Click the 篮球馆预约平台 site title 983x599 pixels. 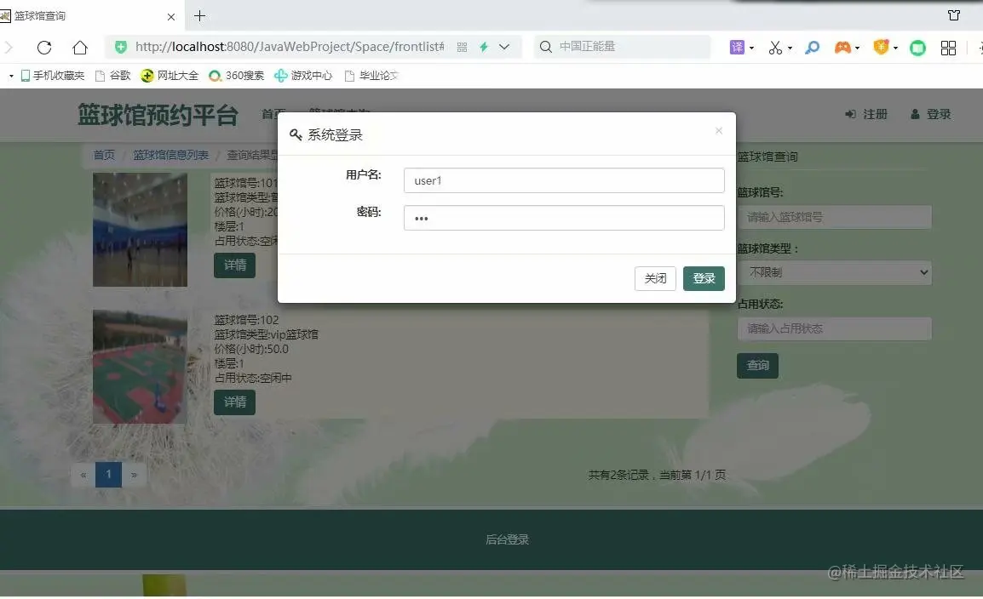click(158, 115)
